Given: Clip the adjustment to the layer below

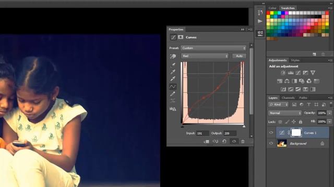Looking at the screenshot, I should click(x=206, y=142).
